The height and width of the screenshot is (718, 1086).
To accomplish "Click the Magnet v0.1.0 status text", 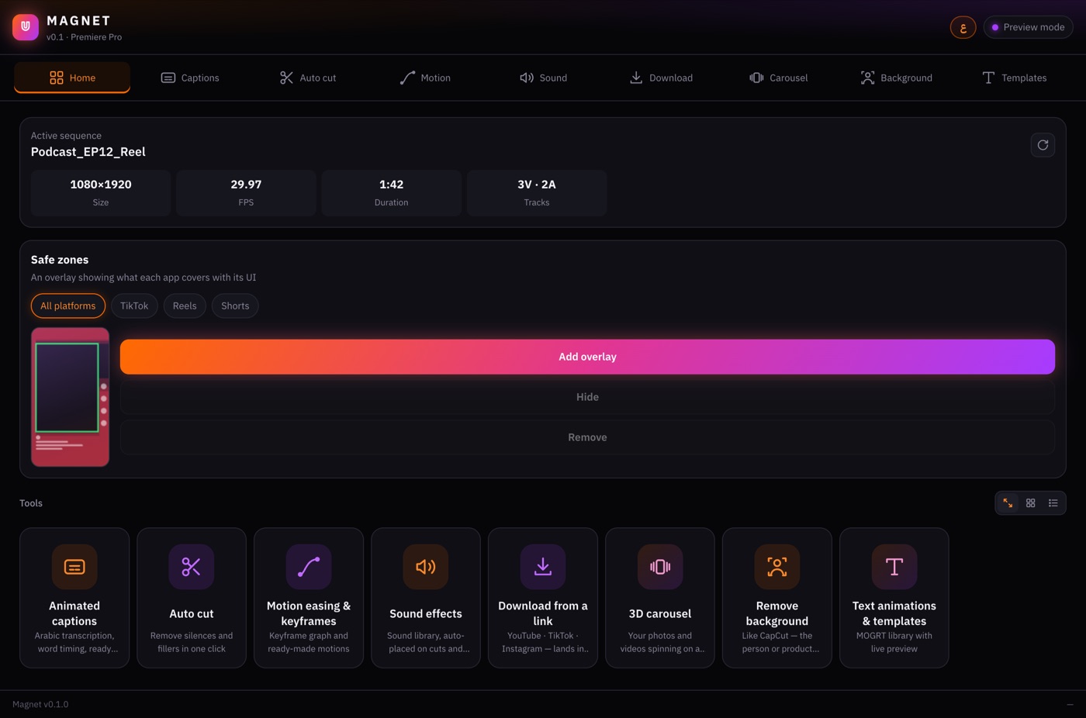I will pyautogui.click(x=40, y=704).
